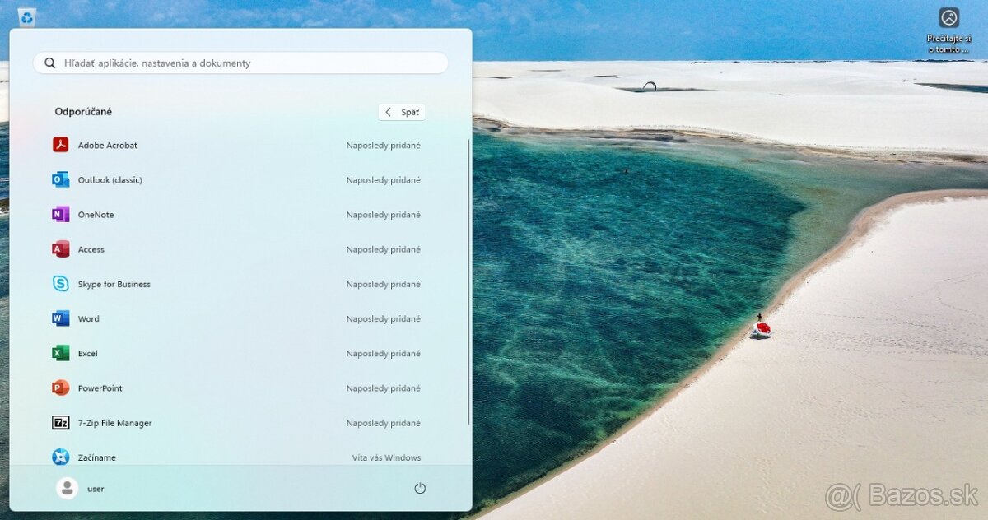This screenshot has width=988, height=520.
Task: Click the Späť back button
Action: [x=402, y=112]
